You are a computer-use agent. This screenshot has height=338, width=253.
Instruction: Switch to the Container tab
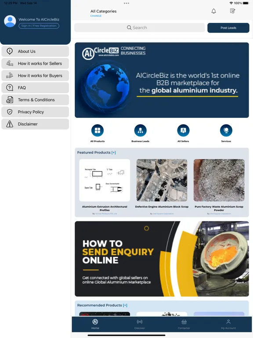[x=184, y=324]
